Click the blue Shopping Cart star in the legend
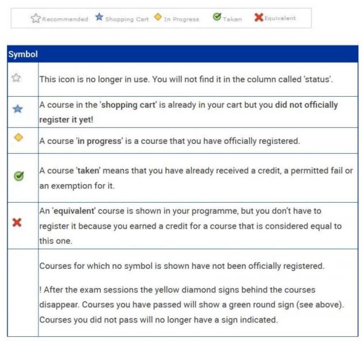This screenshot has height=342, width=363. (99, 17)
